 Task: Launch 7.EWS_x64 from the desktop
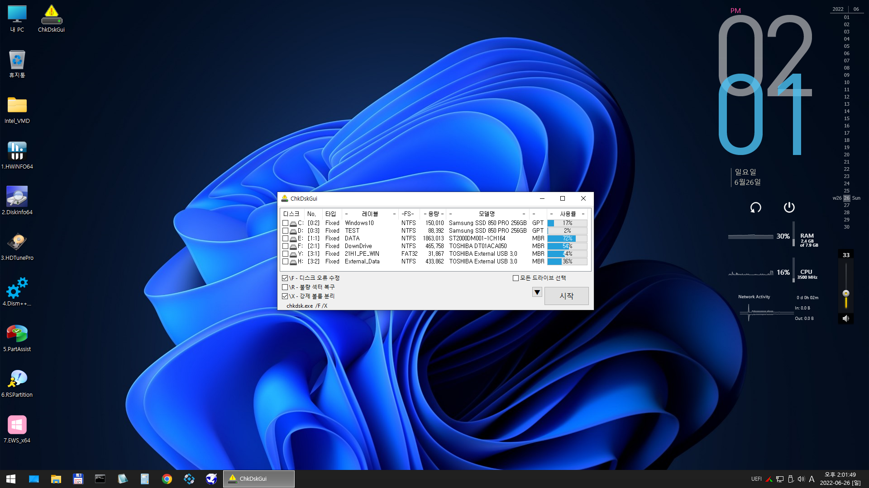(17, 429)
